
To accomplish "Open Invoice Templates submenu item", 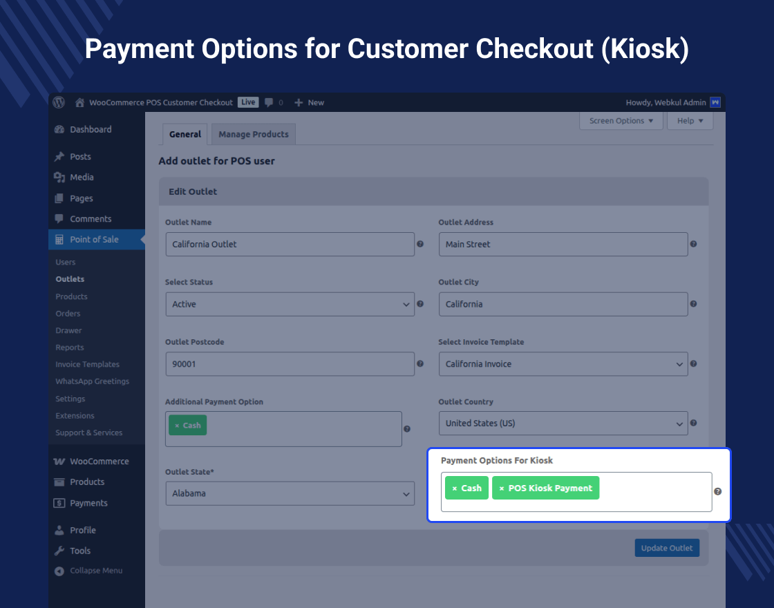I will point(87,364).
